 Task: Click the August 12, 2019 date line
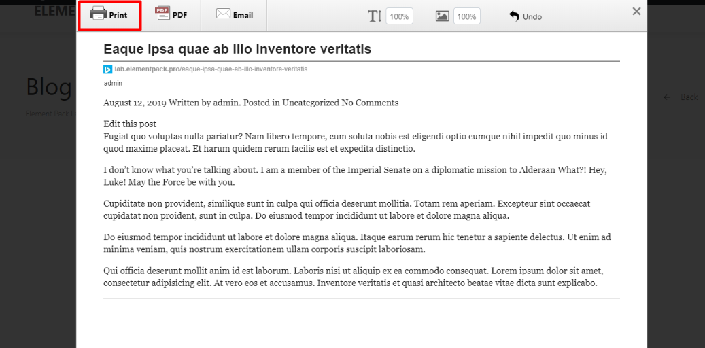point(250,103)
